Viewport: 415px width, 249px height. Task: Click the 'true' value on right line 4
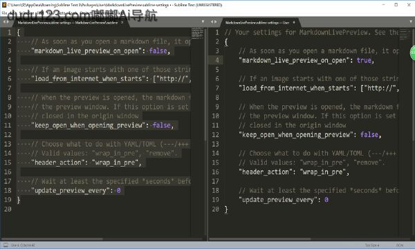click(364, 60)
